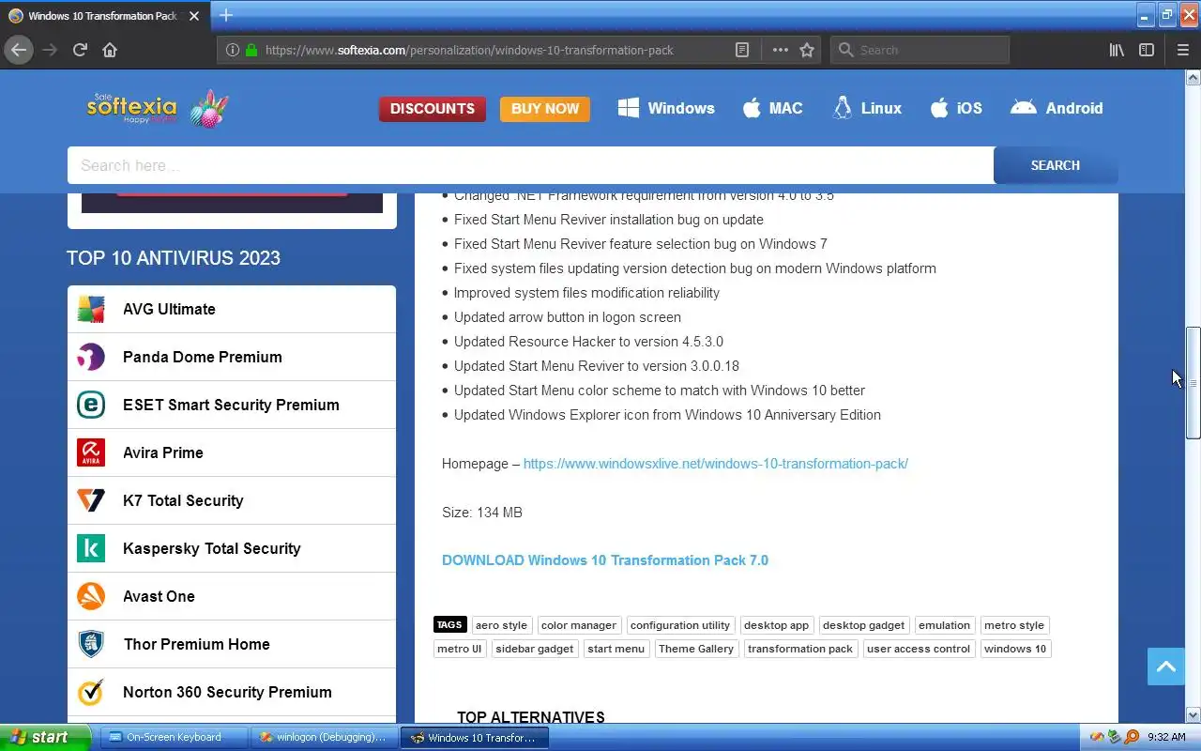Click the desktop app tag
Viewport: 1201px width, 751px height.
point(776,625)
